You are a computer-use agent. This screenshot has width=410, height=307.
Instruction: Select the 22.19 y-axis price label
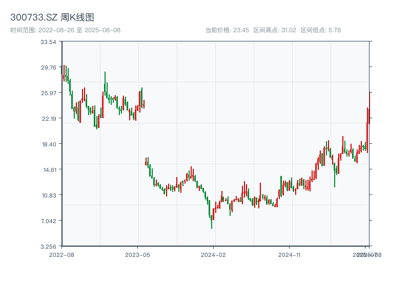49,119
